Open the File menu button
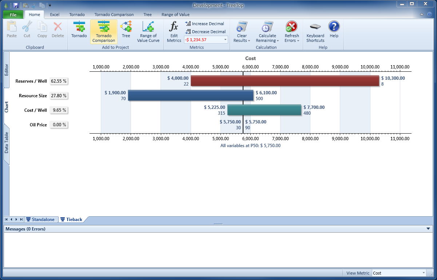 [x=13, y=15]
